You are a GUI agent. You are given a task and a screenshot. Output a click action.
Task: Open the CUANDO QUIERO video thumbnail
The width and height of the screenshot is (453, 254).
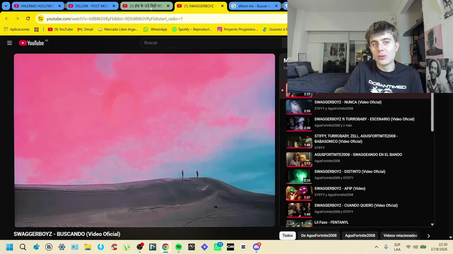(x=299, y=210)
